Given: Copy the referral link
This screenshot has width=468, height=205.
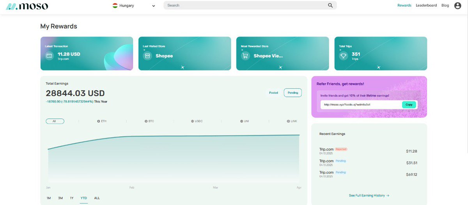Looking at the screenshot, I should pyautogui.click(x=409, y=105).
